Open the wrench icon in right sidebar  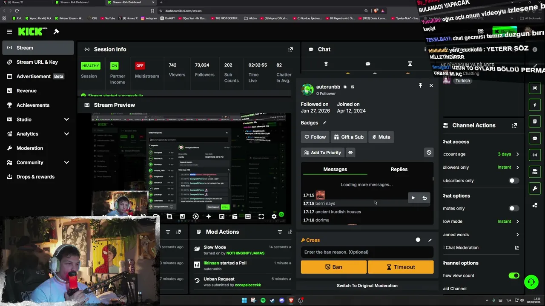[x=535, y=188]
